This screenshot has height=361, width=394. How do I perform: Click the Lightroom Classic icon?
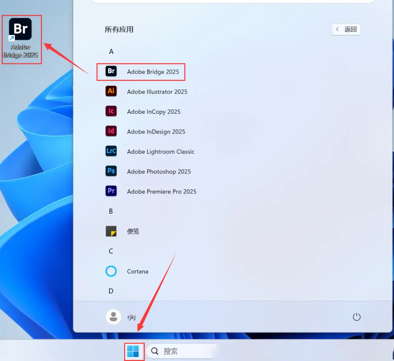[111, 151]
